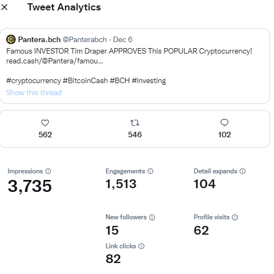Click the #BCH hashtag
The image size is (274, 274).
pos(120,81)
